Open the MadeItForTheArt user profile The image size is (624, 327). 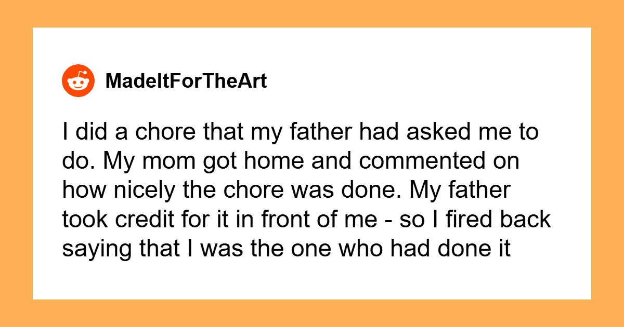[x=186, y=81]
